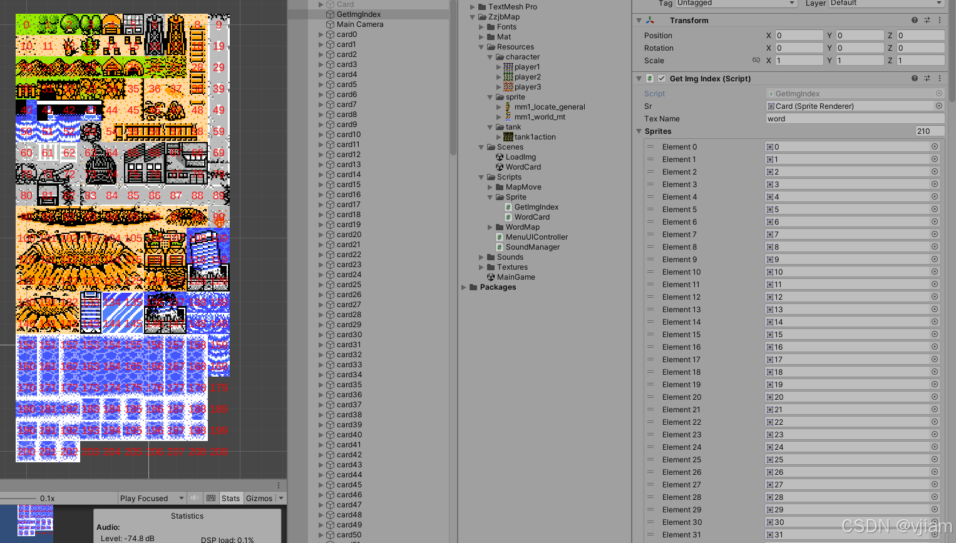Open the Gizmos dropdown arrow
956x543 pixels.
point(280,499)
